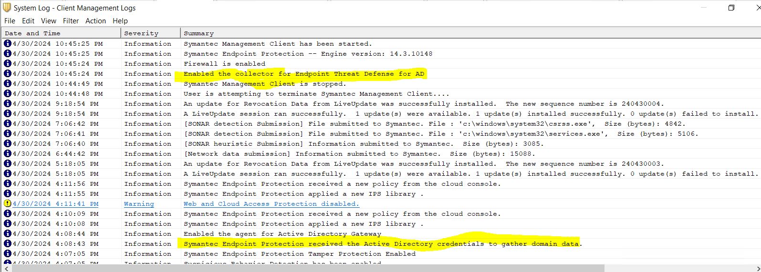Click info icon of 'Enabled the agent for Active Directory Gateway' row
The height and width of the screenshot is (272, 761).
[7, 233]
